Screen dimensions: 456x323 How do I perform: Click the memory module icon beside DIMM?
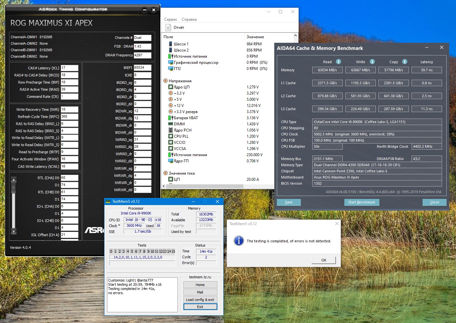tap(170, 124)
